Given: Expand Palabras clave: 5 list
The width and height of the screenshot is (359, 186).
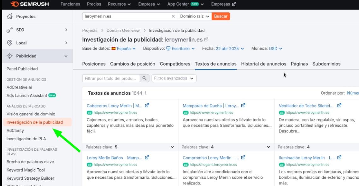Looking at the screenshot, I should click(172, 147).
